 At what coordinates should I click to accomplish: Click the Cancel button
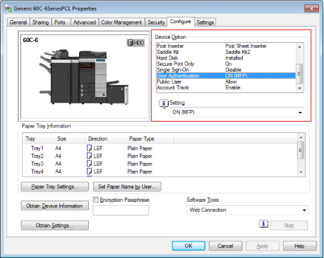pyautogui.click(x=226, y=246)
